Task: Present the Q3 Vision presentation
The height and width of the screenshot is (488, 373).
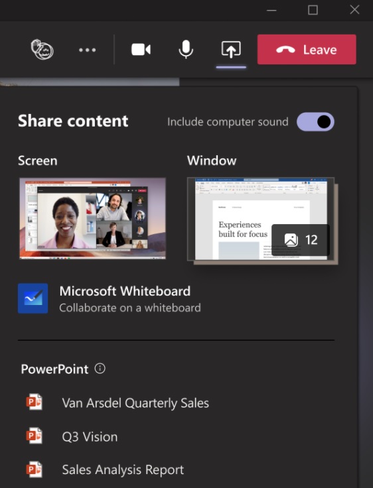Action: click(x=90, y=437)
